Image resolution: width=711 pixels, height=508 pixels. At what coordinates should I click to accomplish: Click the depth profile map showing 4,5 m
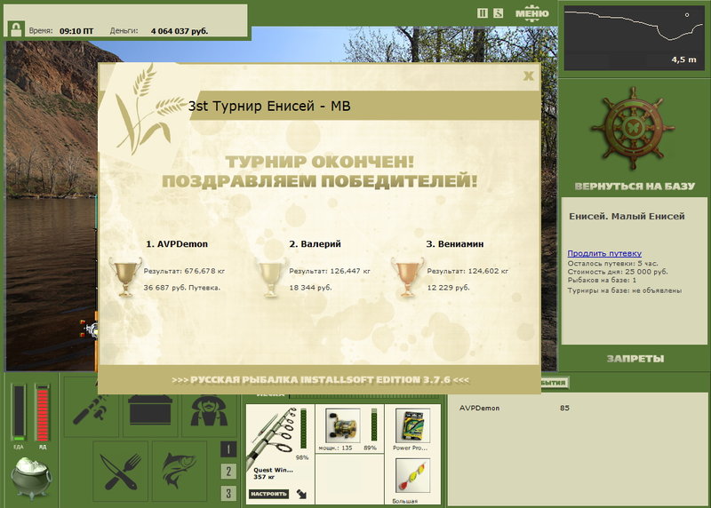pyautogui.click(x=634, y=38)
